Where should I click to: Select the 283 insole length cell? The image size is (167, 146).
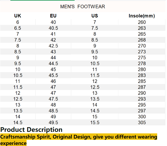point(142,75)
